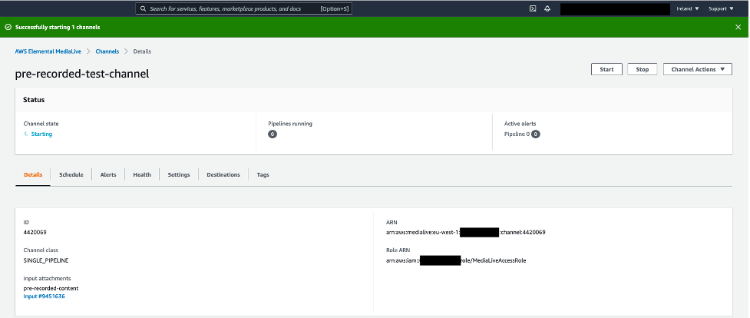Switch to the Alerts tab
The image size is (750, 318).
click(x=108, y=175)
